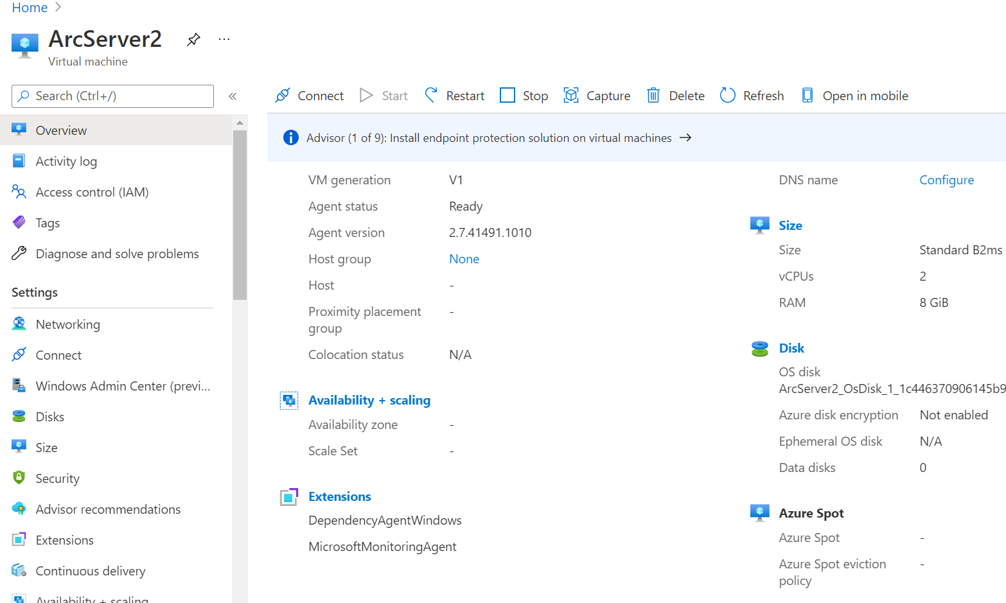Open Overview in the sidebar

(116, 130)
